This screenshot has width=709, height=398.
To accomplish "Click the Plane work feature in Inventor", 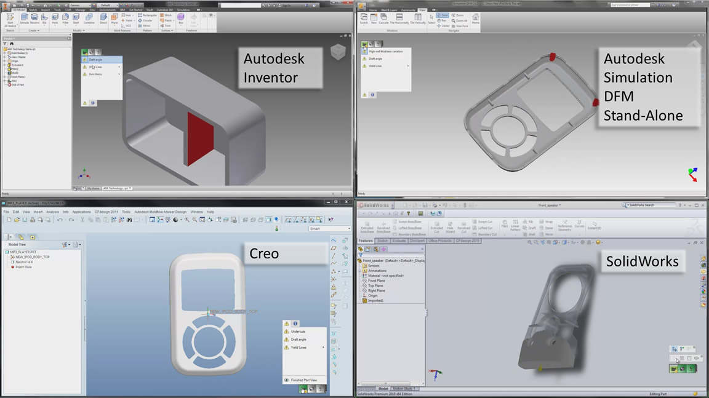I will pos(114,18).
